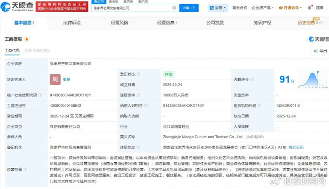Open legal representative 周栖 link

tap(67, 80)
